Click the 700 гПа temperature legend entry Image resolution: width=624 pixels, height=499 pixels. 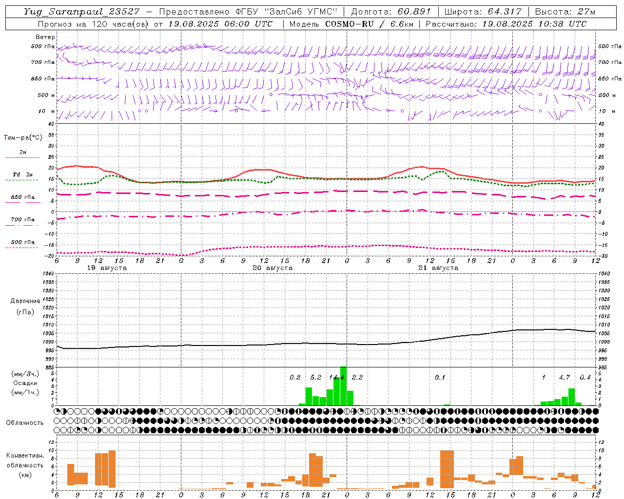pos(23,219)
